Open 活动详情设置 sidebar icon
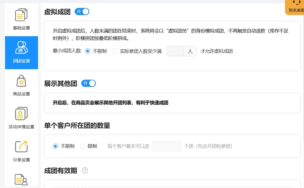Screen dimensions: 304x188 coord(21,113)
